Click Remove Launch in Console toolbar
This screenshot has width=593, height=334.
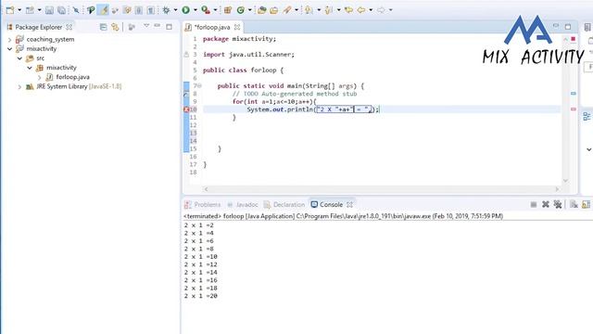pos(546,204)
